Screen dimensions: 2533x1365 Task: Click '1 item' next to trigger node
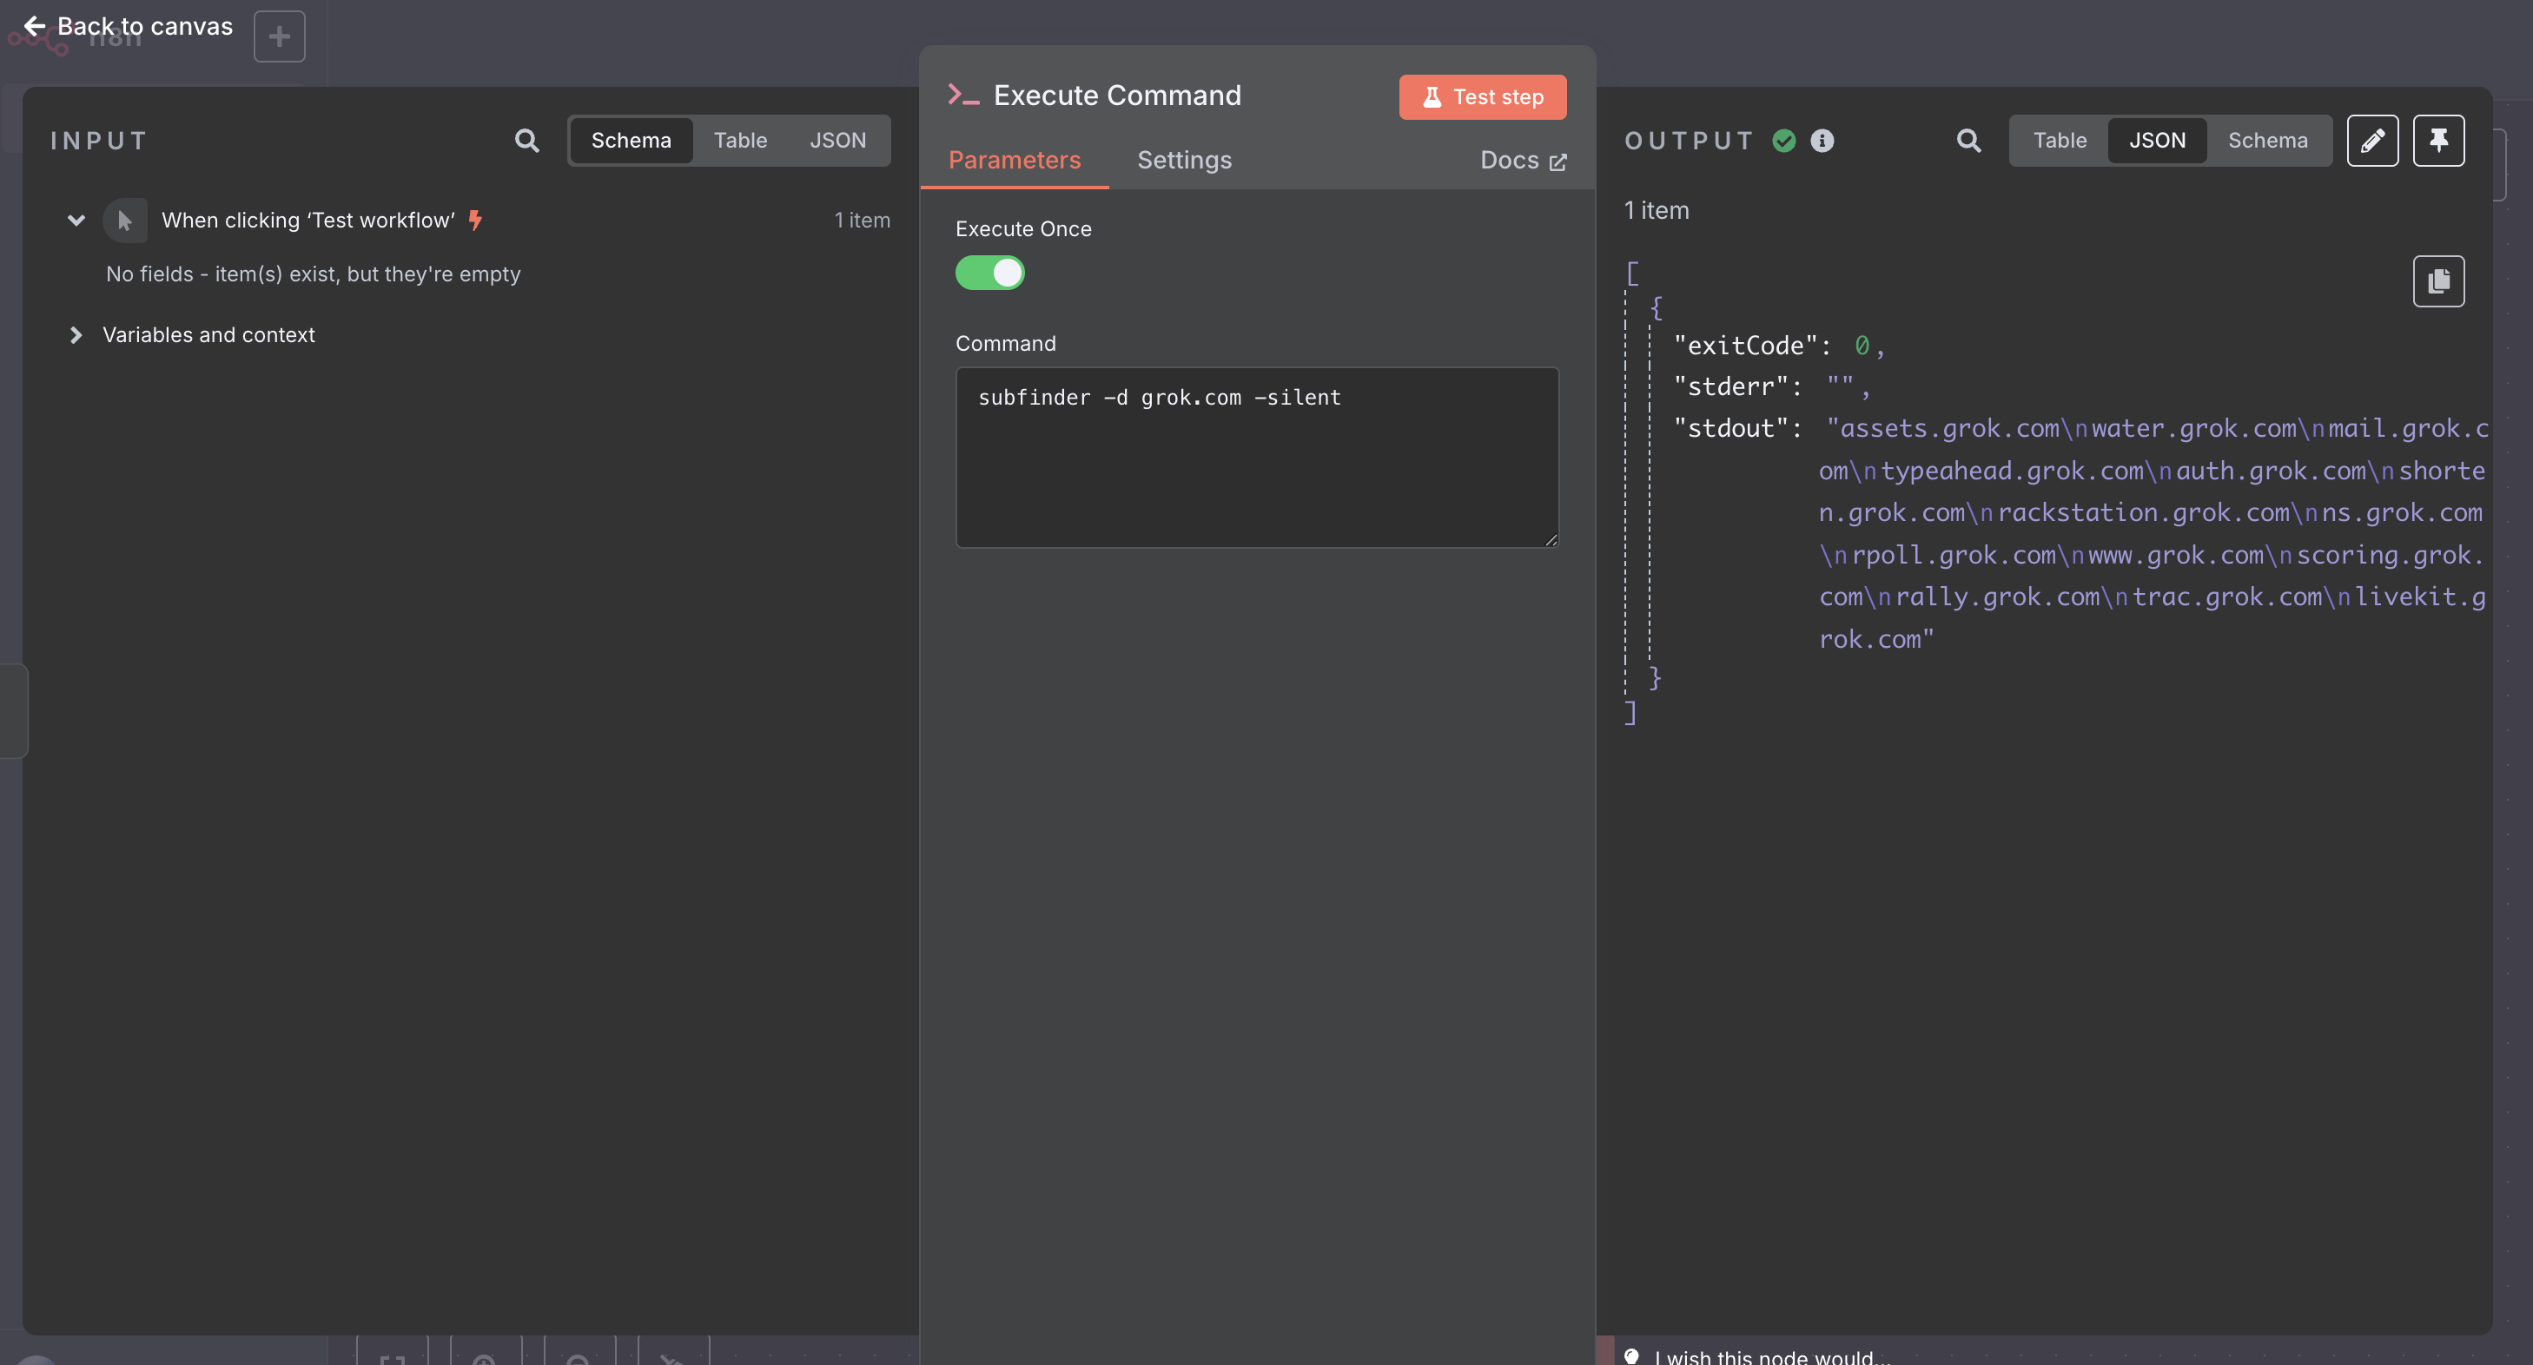(x=863, y=221)
